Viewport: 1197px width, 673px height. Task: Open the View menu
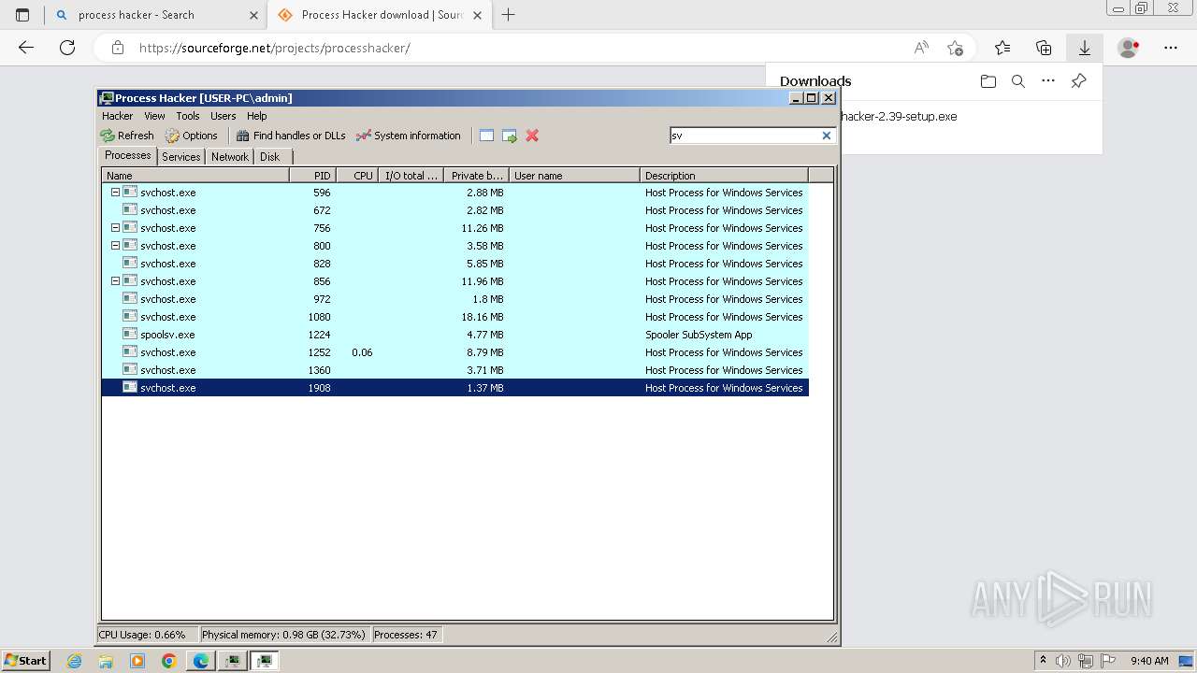coord(154,116)
